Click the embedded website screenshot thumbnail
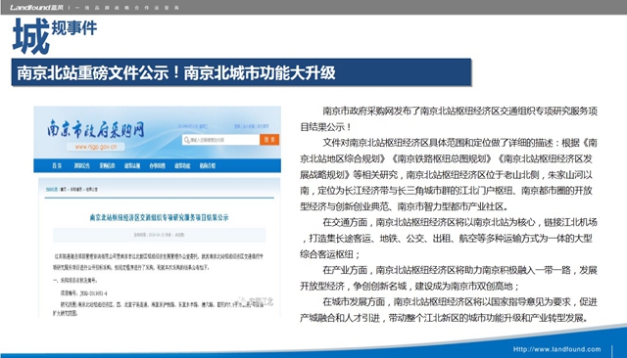The width and height of the screenshot is (627, 358). [157, 211]
